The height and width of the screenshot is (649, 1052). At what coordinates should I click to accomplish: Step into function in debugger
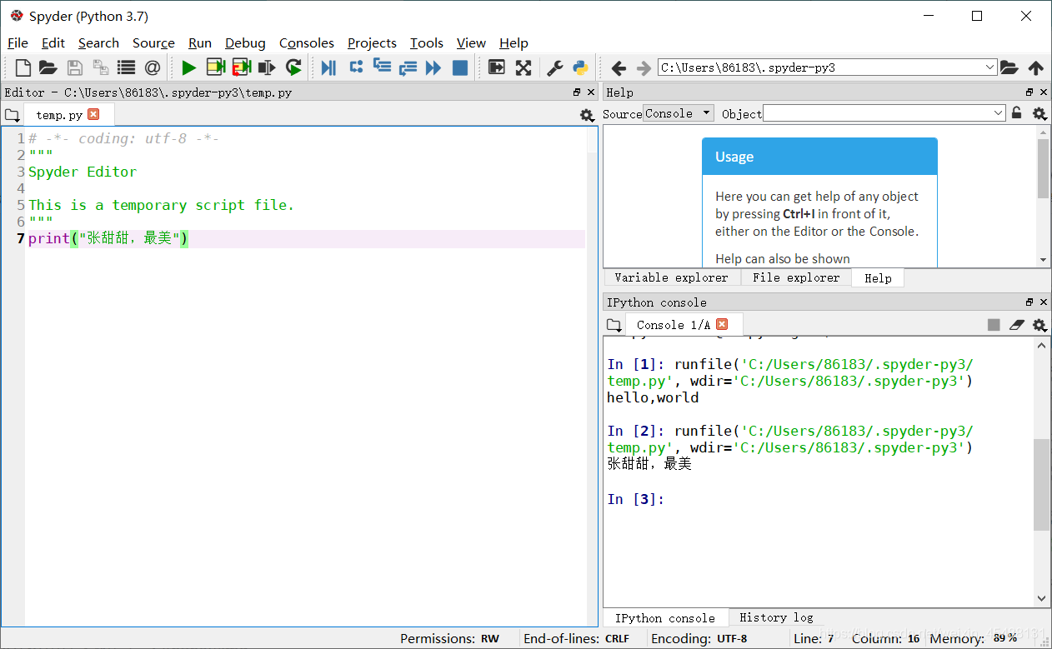point(382,67)
